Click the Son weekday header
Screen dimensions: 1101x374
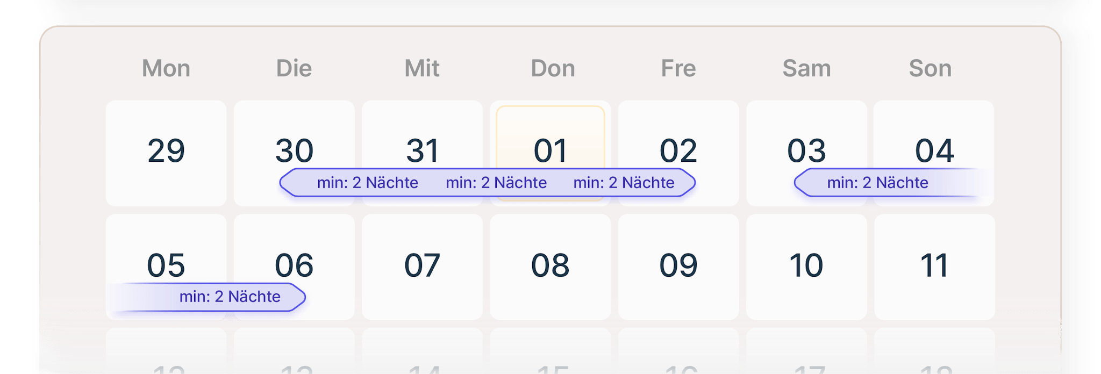(930, 68)
